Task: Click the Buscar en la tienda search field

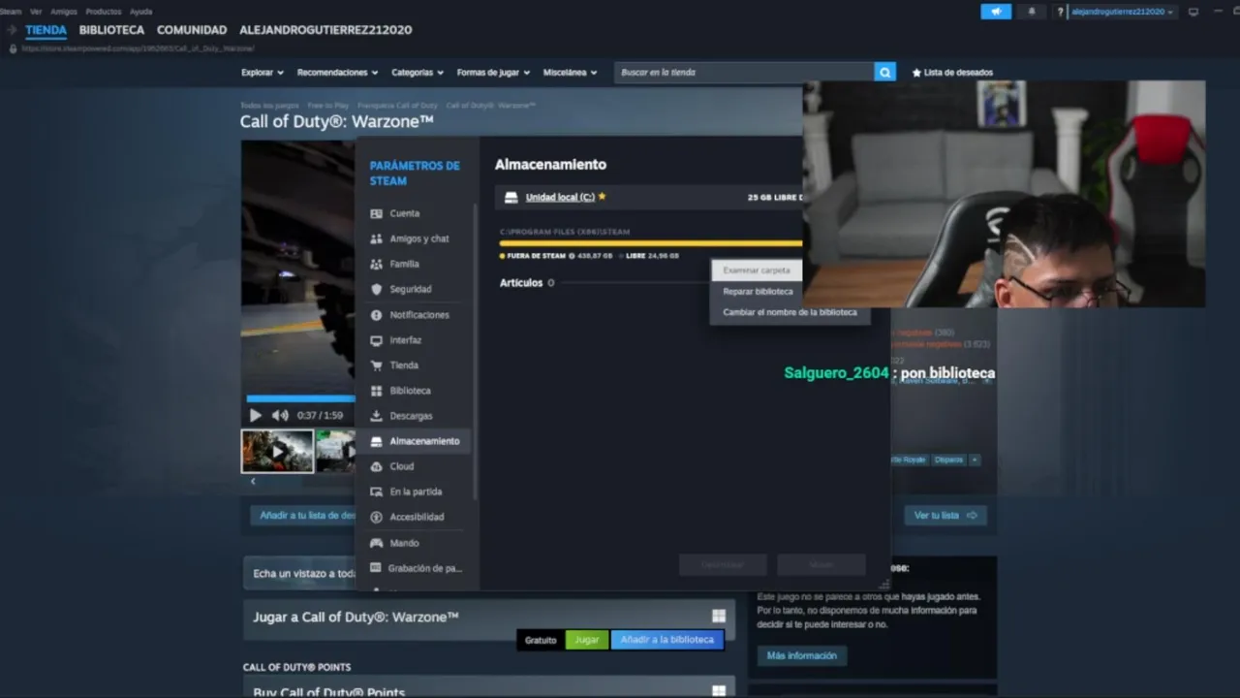Action: tap(744, 72)
